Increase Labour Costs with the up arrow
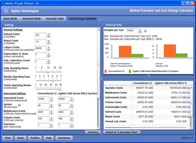The width and height of the screenshot is (196, 143). pos(48,47)
